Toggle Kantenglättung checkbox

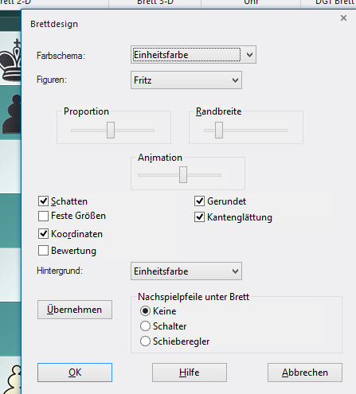(x=199, y=217)
